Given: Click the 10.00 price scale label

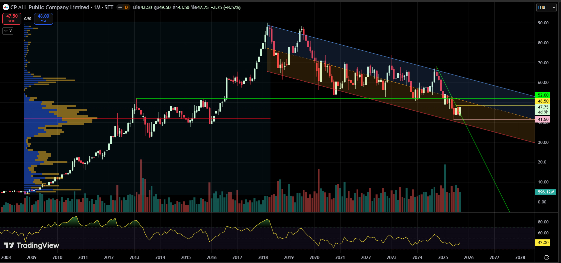Looking at the screenshot, I should (x=543, y=182).
